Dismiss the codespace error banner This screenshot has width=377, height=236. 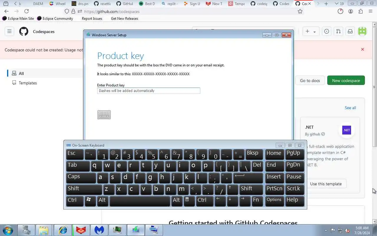click(x=363, y=49)
